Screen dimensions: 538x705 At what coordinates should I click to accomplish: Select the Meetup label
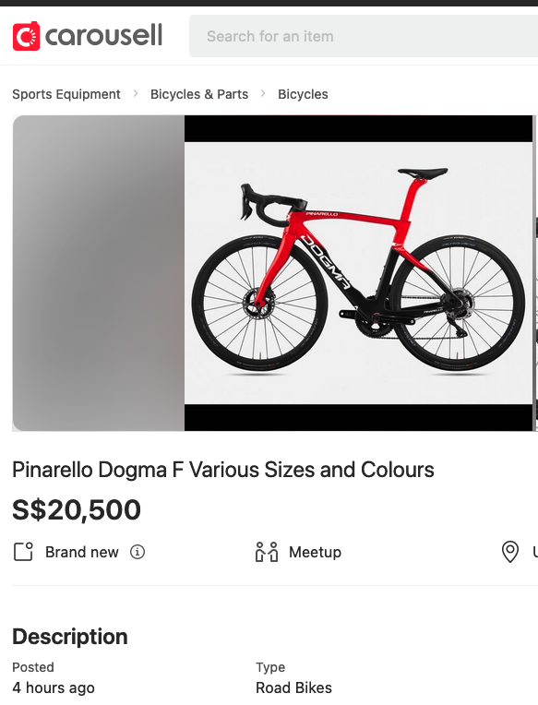tap(315, 552)
